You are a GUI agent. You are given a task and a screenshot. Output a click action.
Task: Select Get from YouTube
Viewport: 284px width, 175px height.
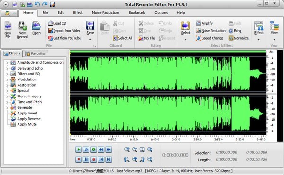(x=64, y=38)
